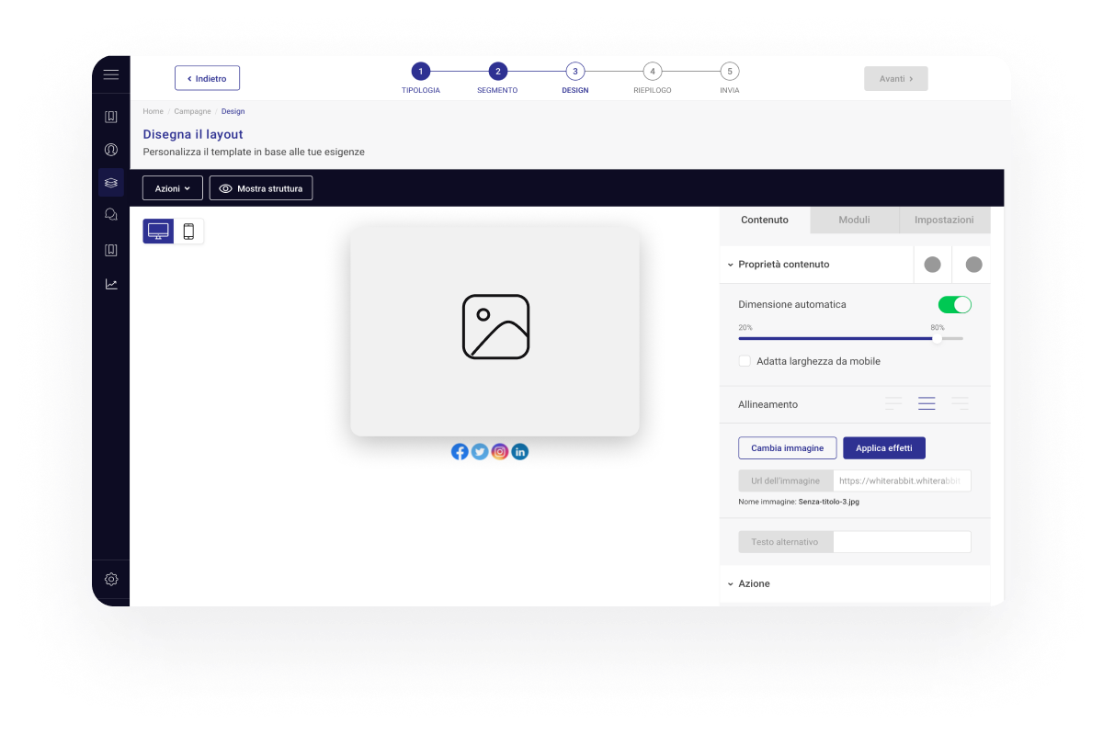The width and height of the screenshot is (1103, 735).
Task: Select the layers stack icon in sidebar
Action: (x=111, y=183)
